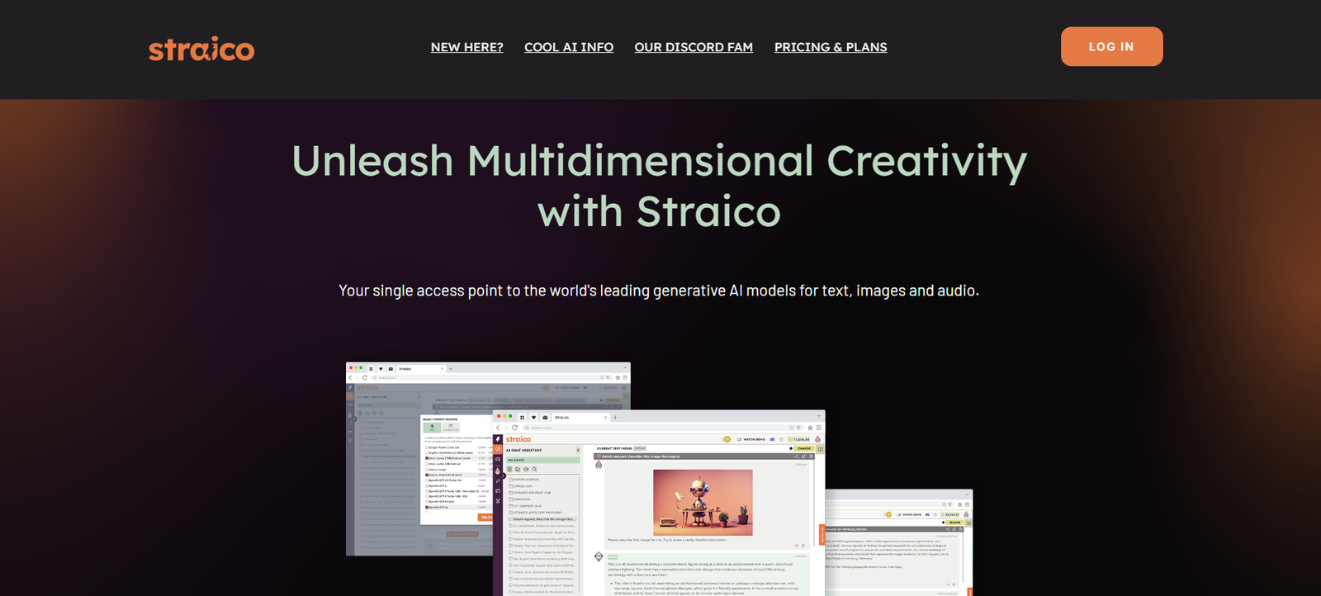Click the bookmark star in the center browser window
Viewport: 1321px width, 596px height.
click(810, 428)
